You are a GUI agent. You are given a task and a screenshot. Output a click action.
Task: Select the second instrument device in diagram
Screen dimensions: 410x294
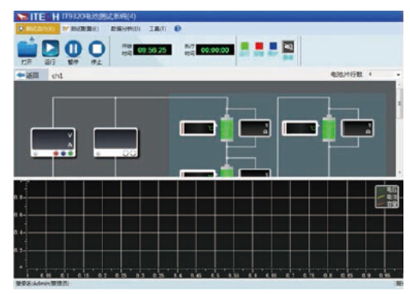coord(116,143)
